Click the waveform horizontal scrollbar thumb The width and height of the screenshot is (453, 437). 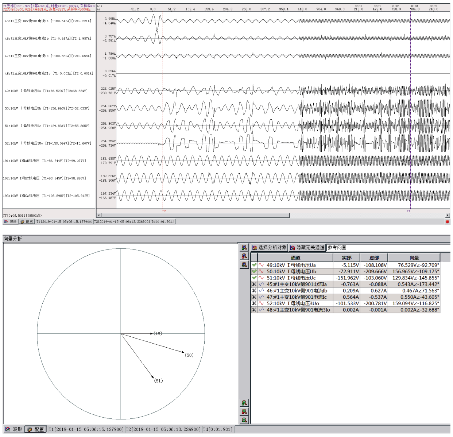pos(195,215)
